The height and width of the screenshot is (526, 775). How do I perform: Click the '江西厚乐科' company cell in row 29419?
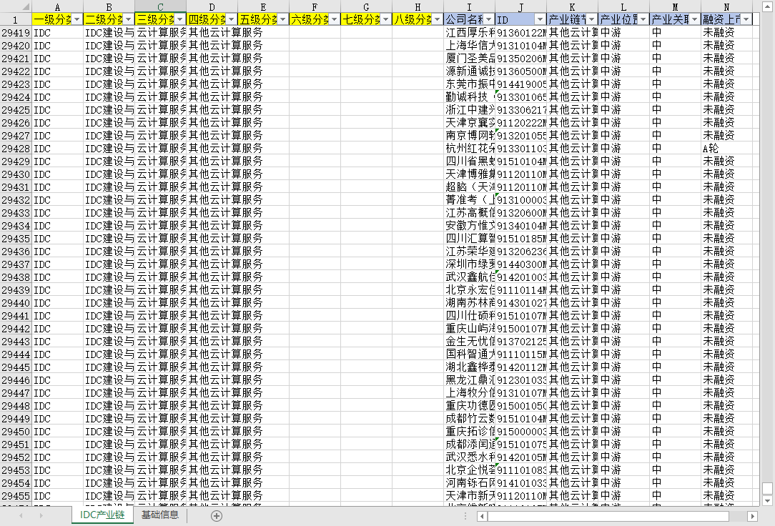(469, 33)
